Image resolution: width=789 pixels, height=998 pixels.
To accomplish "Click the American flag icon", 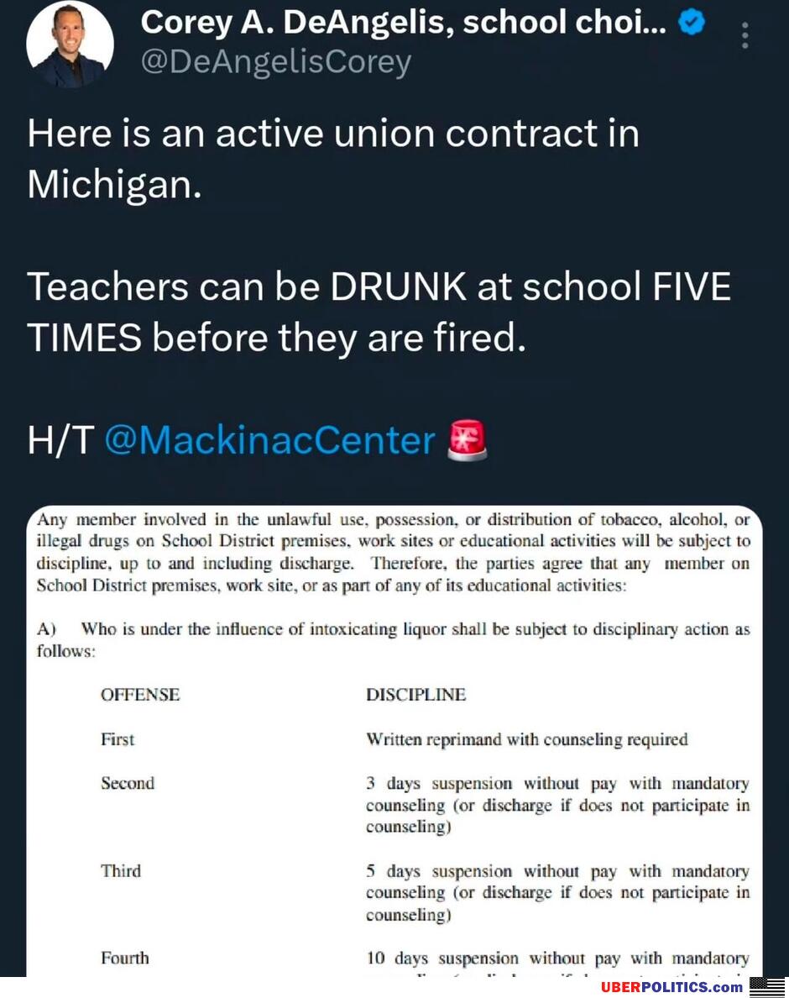I will (766, 986).
